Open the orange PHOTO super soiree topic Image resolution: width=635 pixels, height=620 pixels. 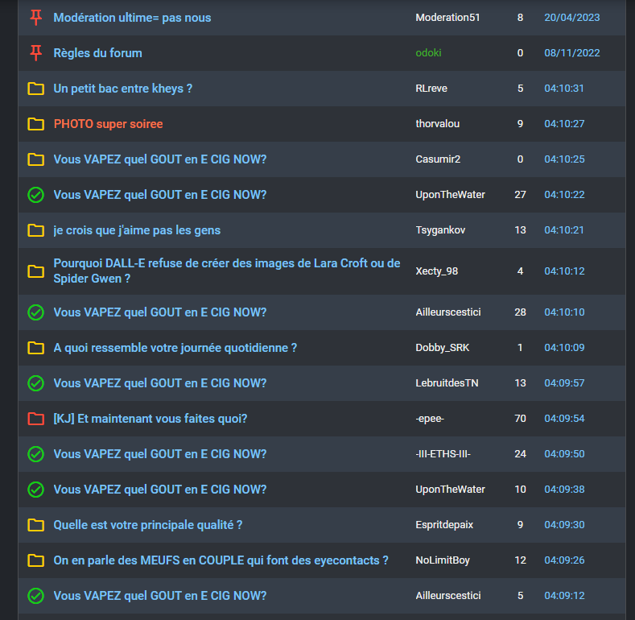point(108,124)
